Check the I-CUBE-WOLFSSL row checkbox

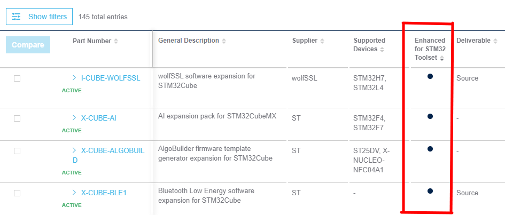pyautogui.click(x=17, y=78)
